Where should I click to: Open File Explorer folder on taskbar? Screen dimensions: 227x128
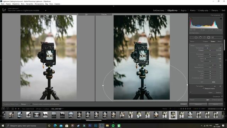107,126
